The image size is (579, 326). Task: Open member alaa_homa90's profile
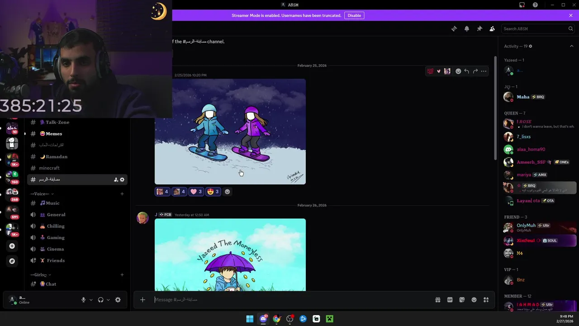539,149
